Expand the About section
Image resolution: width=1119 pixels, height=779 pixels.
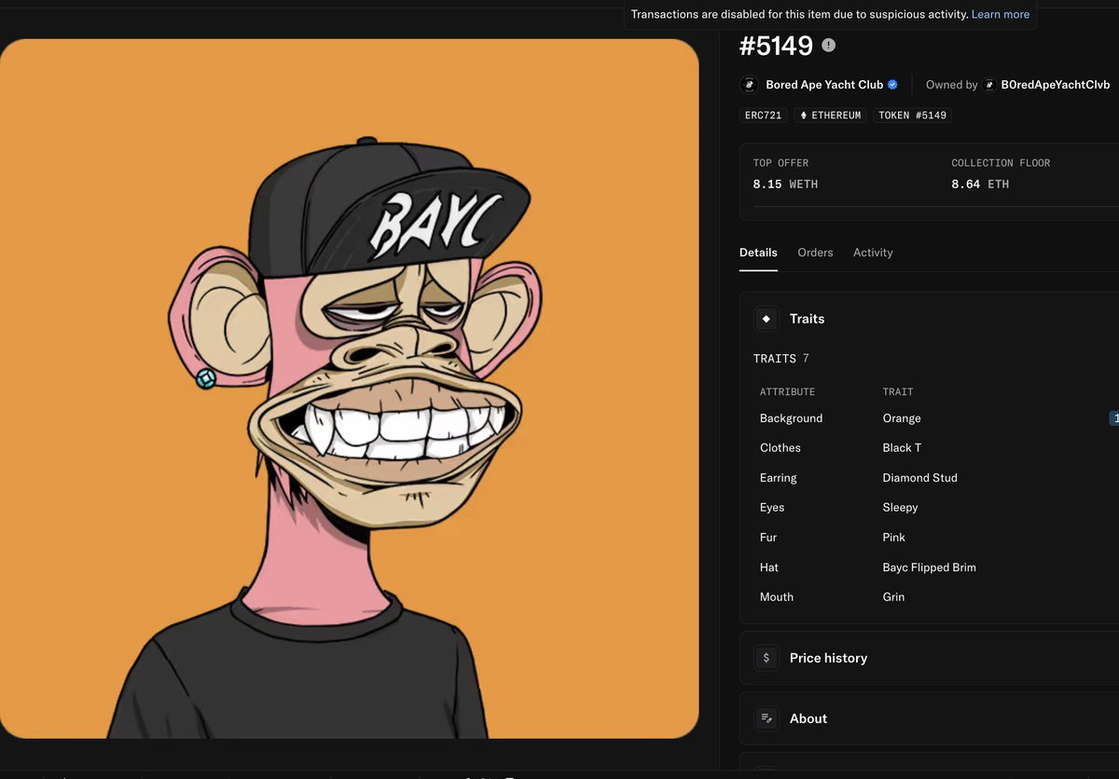(x=930, y=718)
